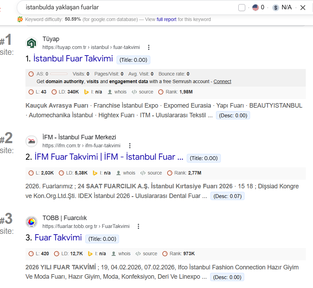Open the three-dot menu for the TOBB listing

pyautogui.click(x=138, y=226)
